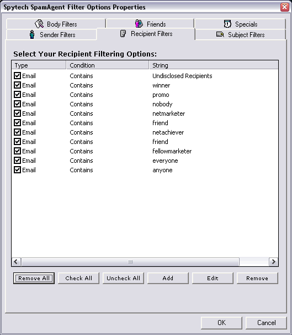Sort by the Type column header

click(39, 65)
